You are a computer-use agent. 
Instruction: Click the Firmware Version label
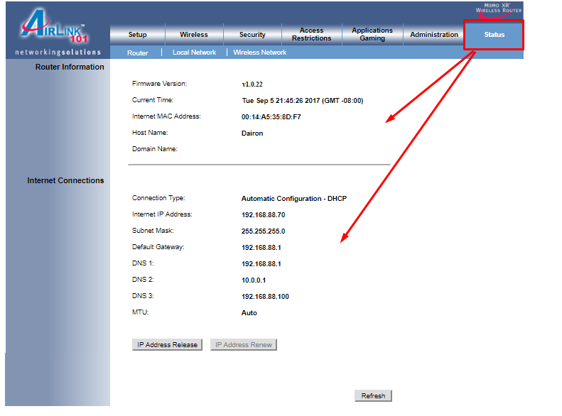tap(159, 84)
